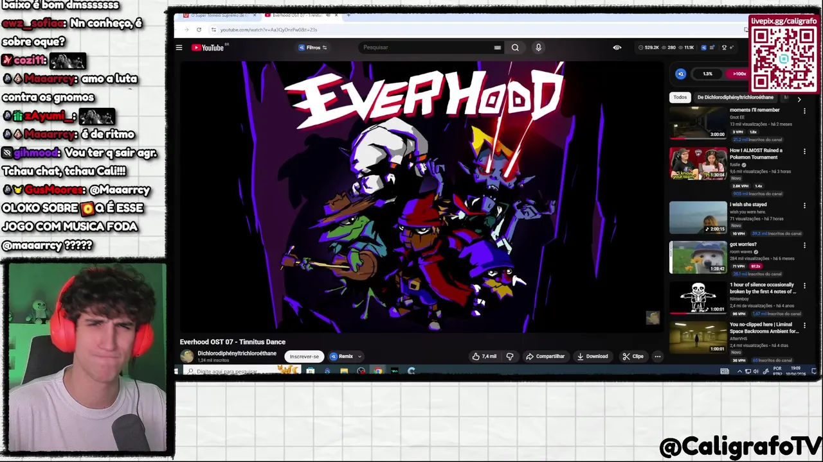Like the video with 7,4 mil
This screenshot has height=462, width=823.
coord(485,357)
